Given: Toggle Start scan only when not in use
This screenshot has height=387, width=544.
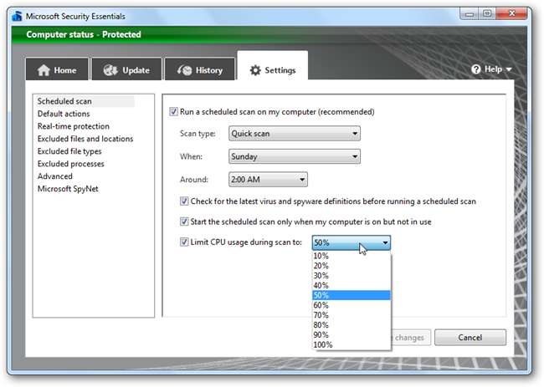Looking at the screenshot, I should [184, 222].
